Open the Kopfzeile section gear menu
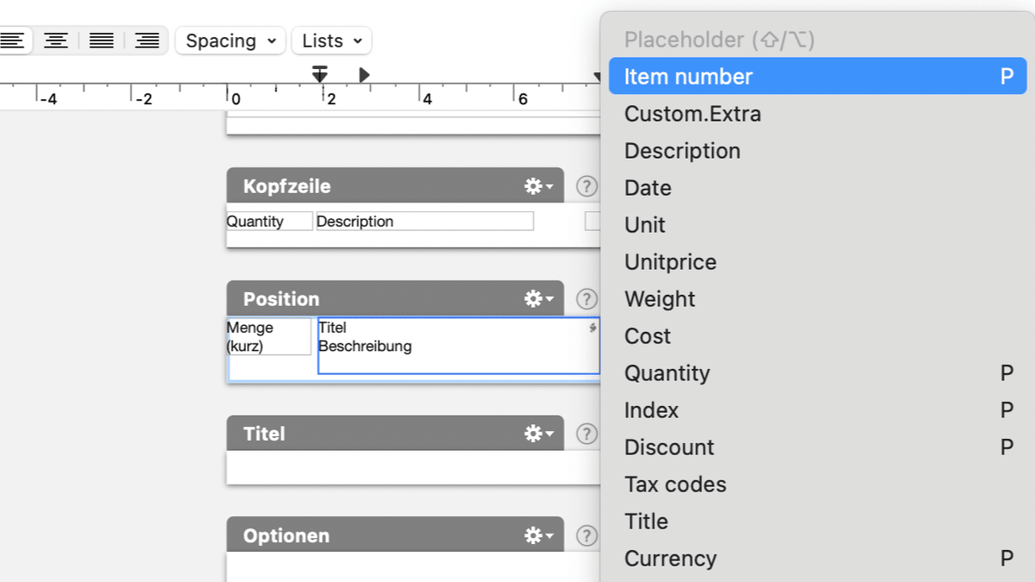 [x=538, y=186]
